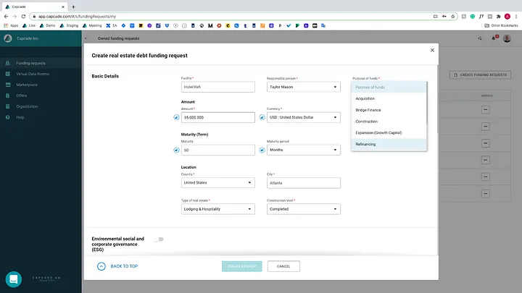The width and height of the screenshot is (522, 293).
Task: Click the Facility input field
Action: pyautogui.click(x=218, y=87)
